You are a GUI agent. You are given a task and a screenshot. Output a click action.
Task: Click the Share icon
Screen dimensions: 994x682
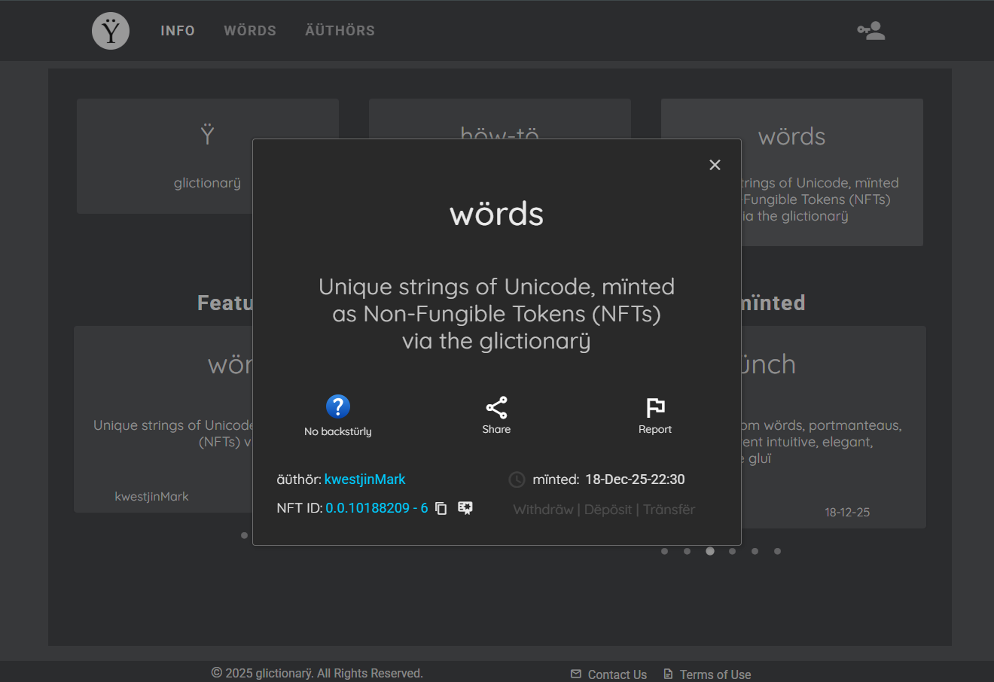[496, 407]
